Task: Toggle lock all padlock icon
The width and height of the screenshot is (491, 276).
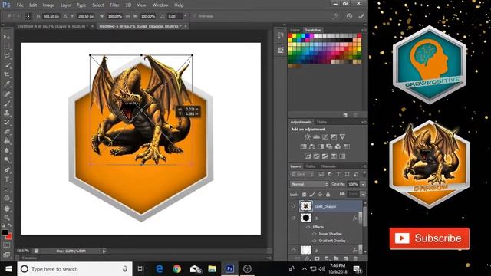Action: pos(328,194)
